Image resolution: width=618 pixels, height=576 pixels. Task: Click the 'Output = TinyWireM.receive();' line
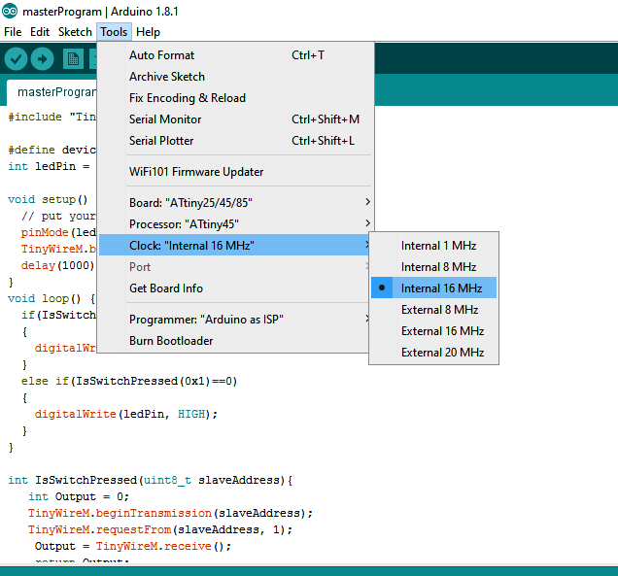133,546
